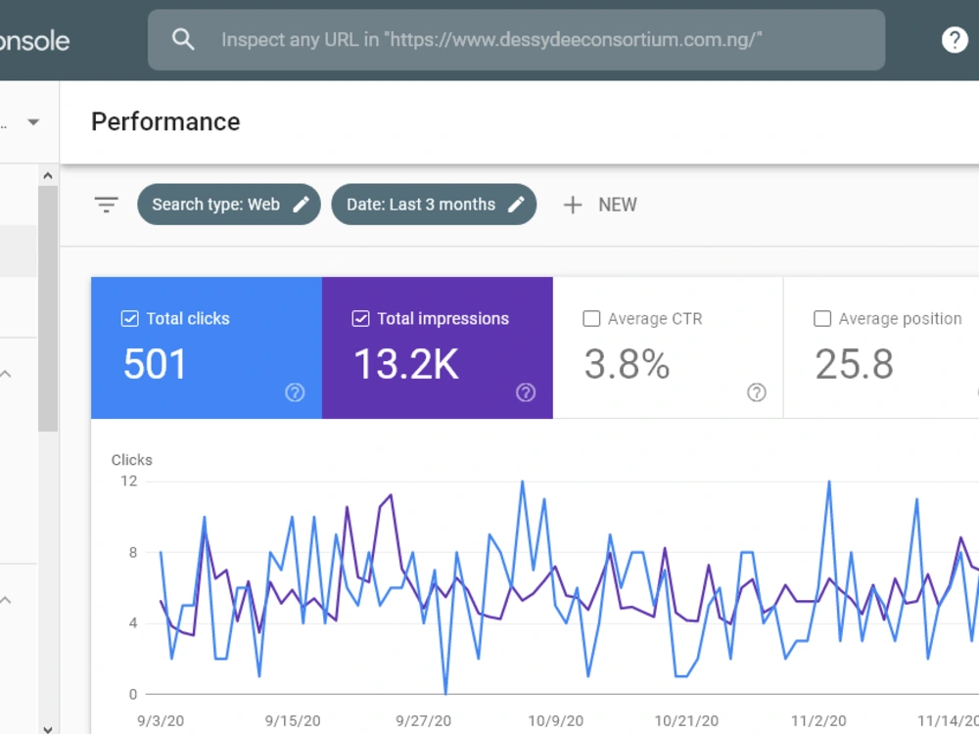Click the highlighted sidebar menu row
Image resolution: width=979 pixels, height=734 pixels.
pos(18,251)
